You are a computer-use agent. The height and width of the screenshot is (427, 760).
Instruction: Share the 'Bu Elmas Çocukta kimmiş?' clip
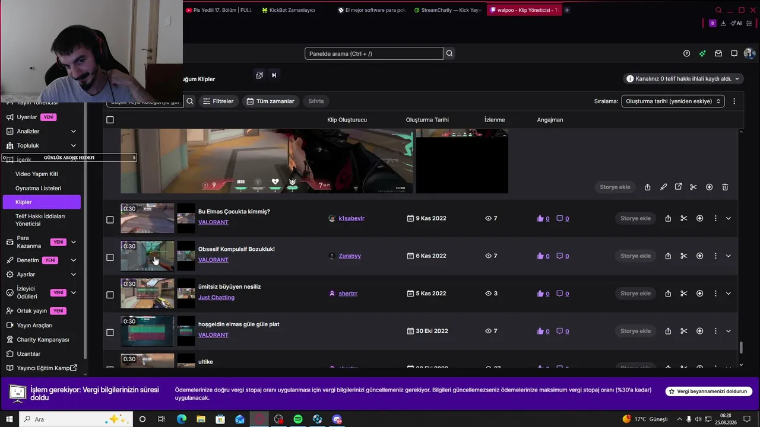[x=668, y=218]
